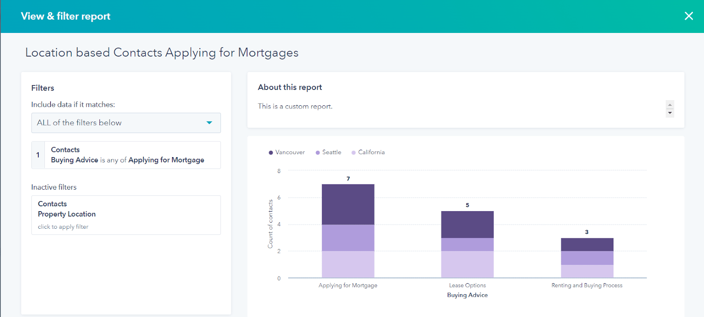Select filter 1 for Buying Advice
This screenshot has height=317, width=704.
[x=126, y=155]
